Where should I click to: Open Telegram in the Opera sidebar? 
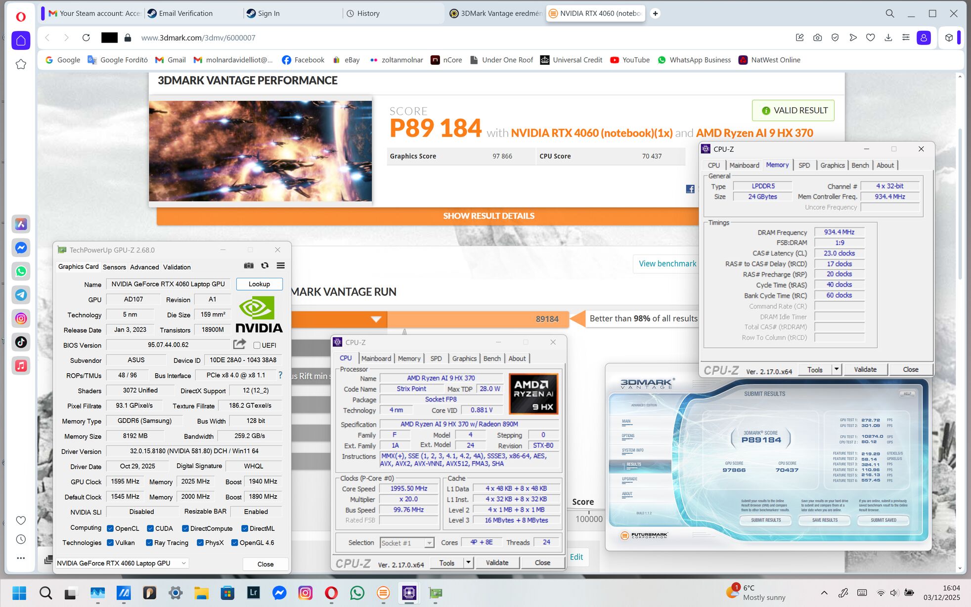coord(21,295)
